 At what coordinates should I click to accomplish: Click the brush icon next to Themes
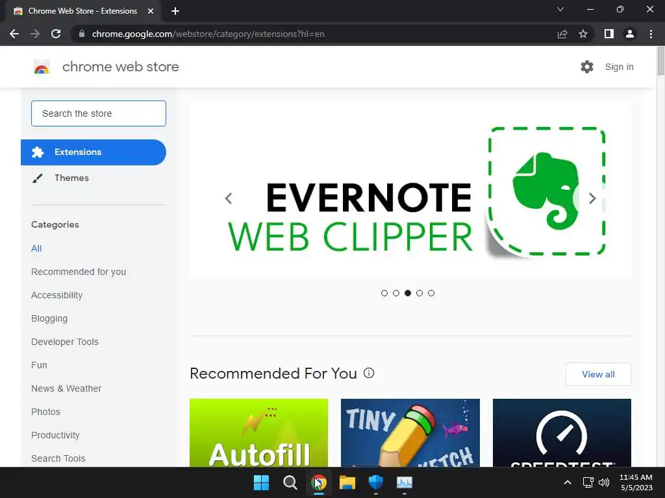pos(37,178)
